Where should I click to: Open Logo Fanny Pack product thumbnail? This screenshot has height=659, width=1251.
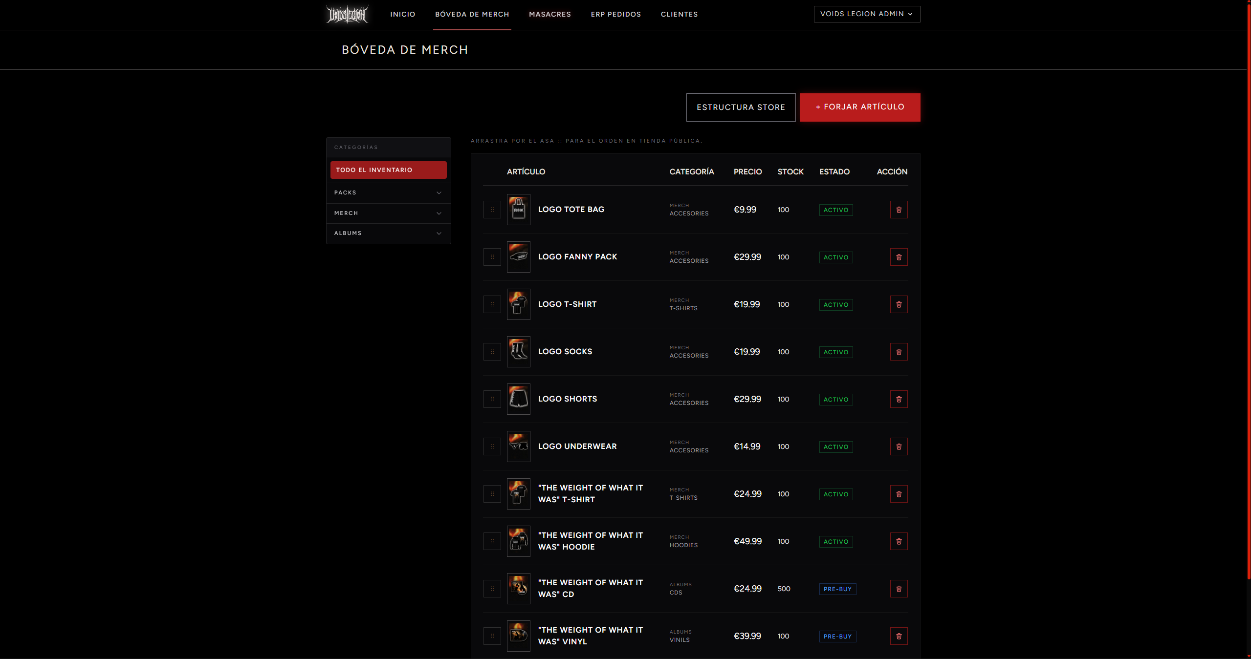[518, 257]
